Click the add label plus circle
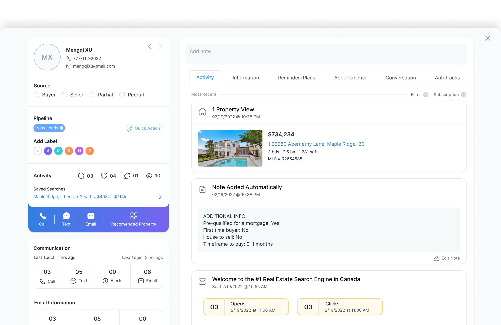501x325 pixels. [38, 151]
